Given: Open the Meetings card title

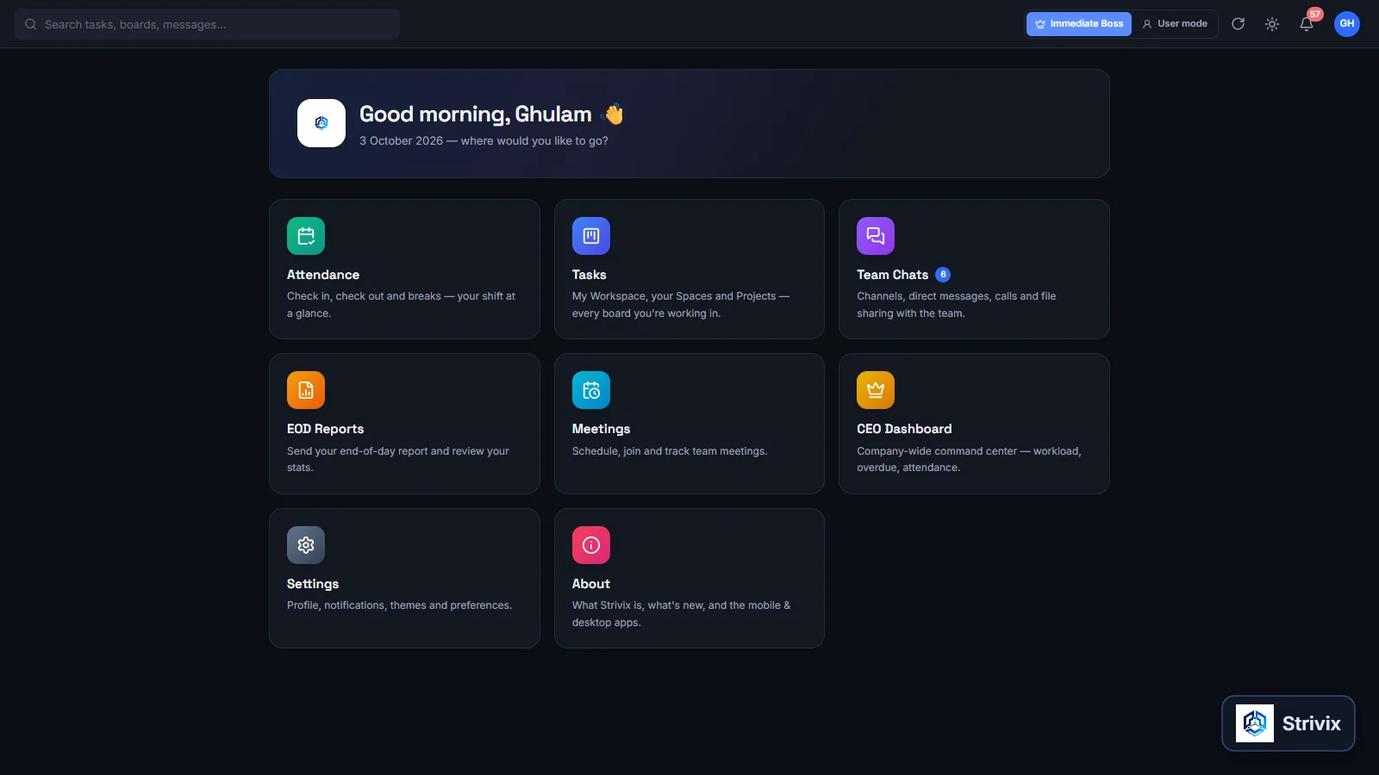Looking at the screenshot, I should (602, 429).
